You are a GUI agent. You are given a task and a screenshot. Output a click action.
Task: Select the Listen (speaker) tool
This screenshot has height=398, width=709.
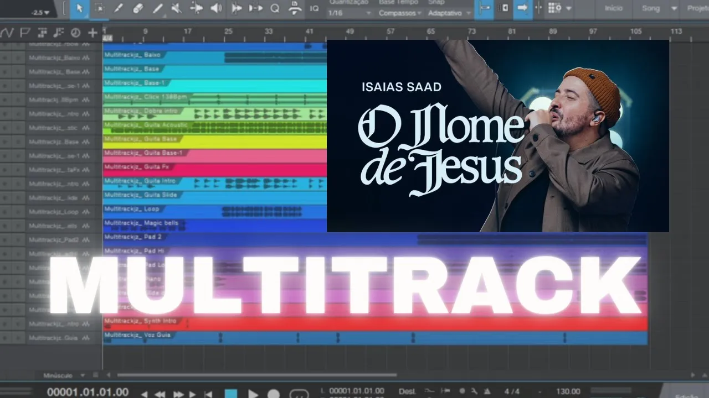tap(216, 8)
